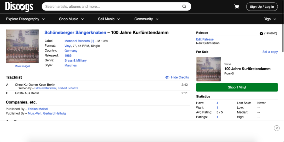
Task: Open the album cover thumbnail
Action: tap(22, 46)
